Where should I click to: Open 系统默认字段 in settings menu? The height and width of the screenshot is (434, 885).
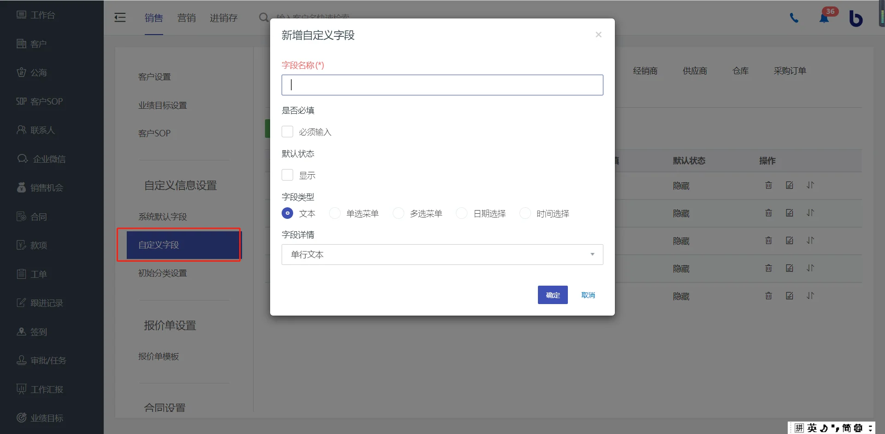[x=163, y=217]
